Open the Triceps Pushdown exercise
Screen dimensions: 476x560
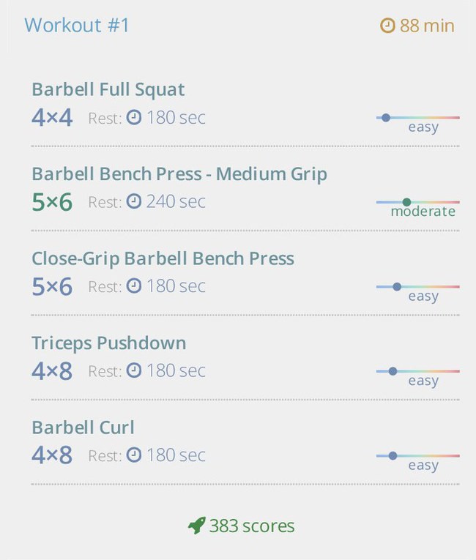coord(109,343)
